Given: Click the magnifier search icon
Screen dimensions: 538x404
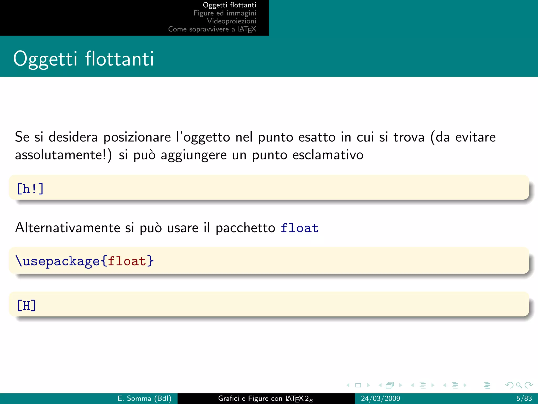Looking at the screenshot, I should coord(519,385).
